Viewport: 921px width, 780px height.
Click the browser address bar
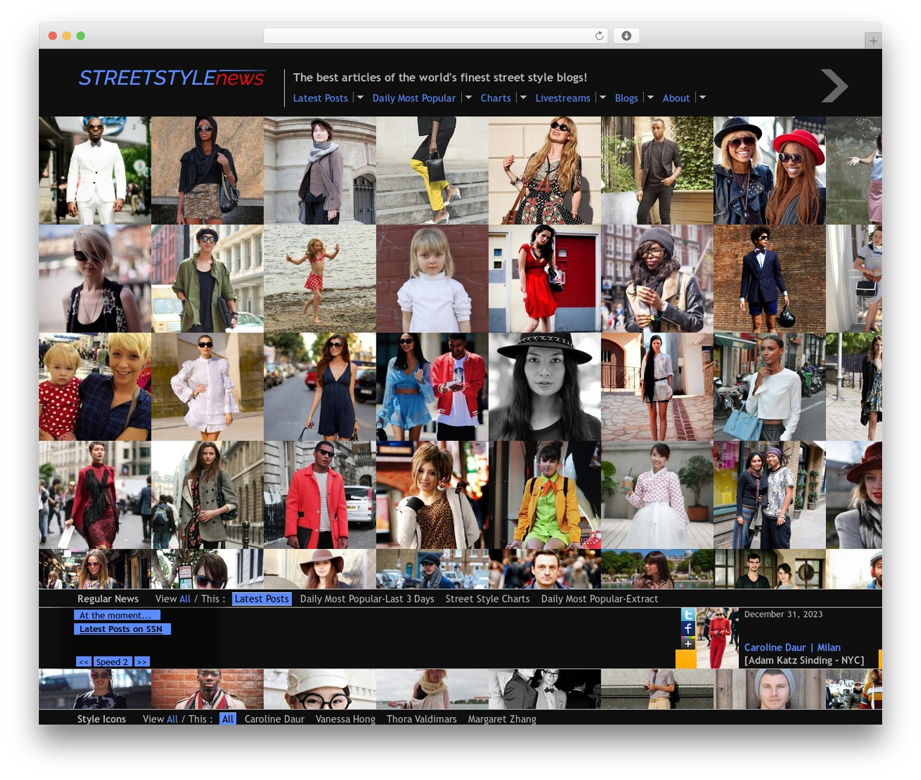pos(435,36)
